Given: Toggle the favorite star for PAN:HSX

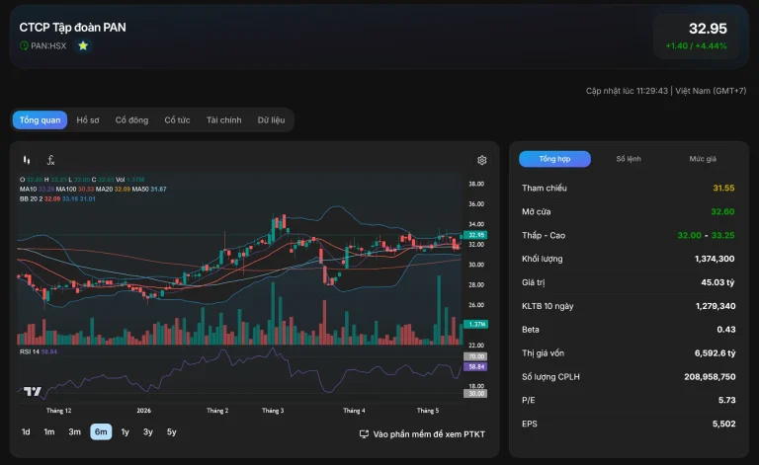Looking at the screenshot, I should pyautogui.click(x=83, y=46).
